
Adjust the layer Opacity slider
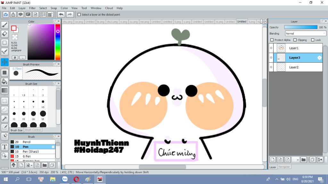click(x=300, y=27)
